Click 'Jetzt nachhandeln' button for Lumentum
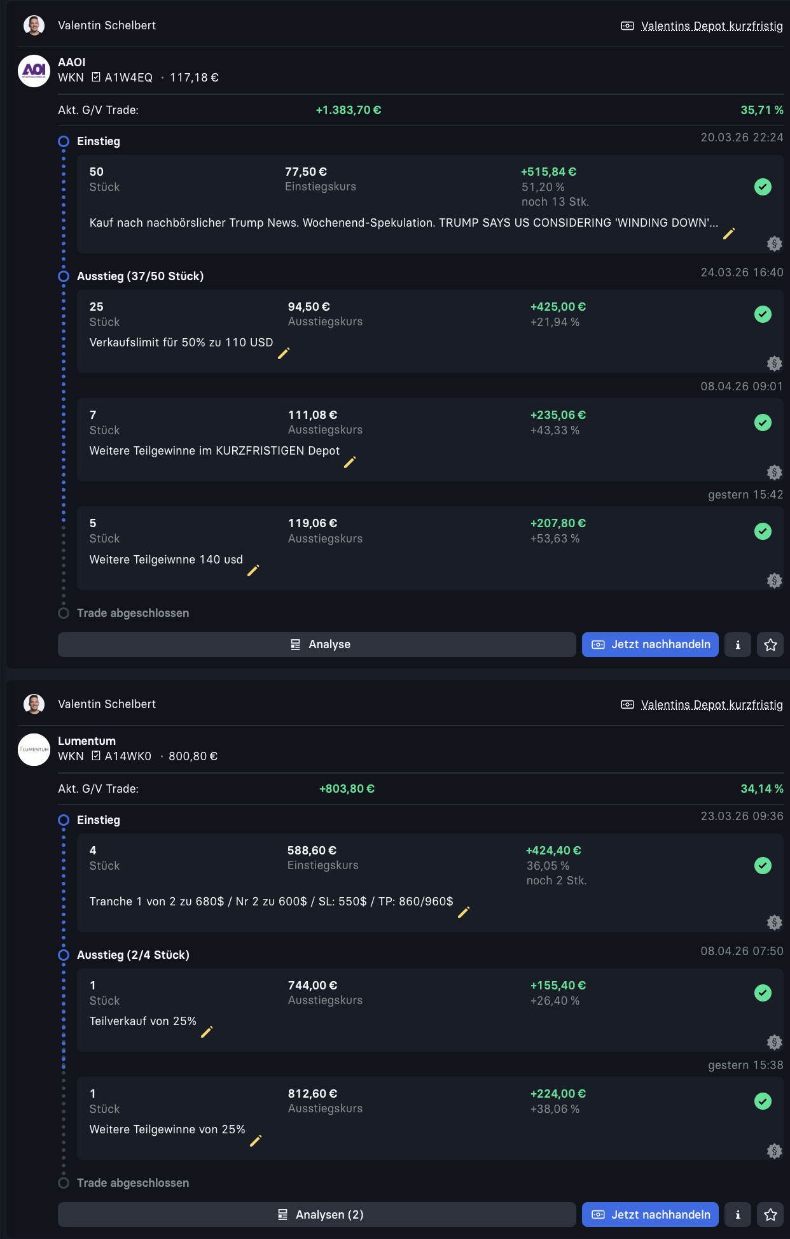The image size is (790, 1239). pyautogui.click(x=650, y=1214)
